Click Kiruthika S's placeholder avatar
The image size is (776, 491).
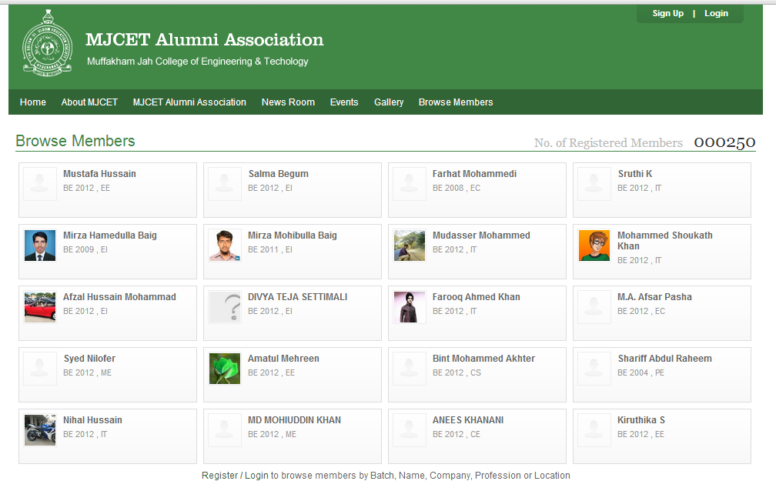coord(594,430)
